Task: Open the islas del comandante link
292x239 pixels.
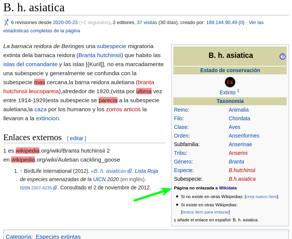Action: coord(30,64)
